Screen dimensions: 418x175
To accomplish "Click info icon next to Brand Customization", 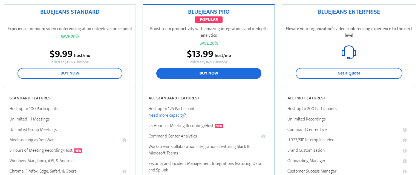I will (x=405, y=151).
